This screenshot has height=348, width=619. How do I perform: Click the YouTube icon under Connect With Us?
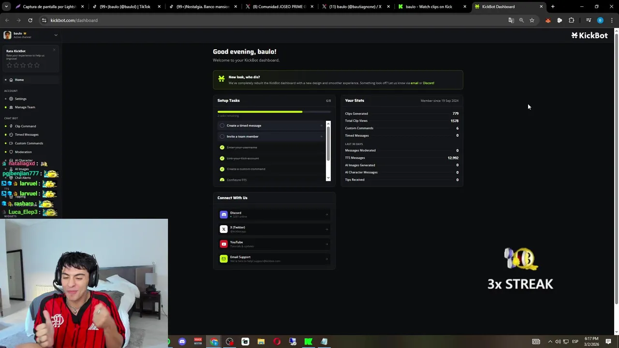pos(223,244)
